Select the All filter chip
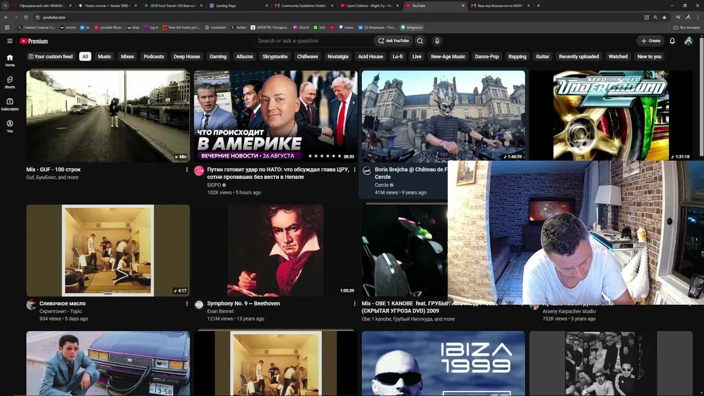The image size is (704, 396). [x=85, y=57]
